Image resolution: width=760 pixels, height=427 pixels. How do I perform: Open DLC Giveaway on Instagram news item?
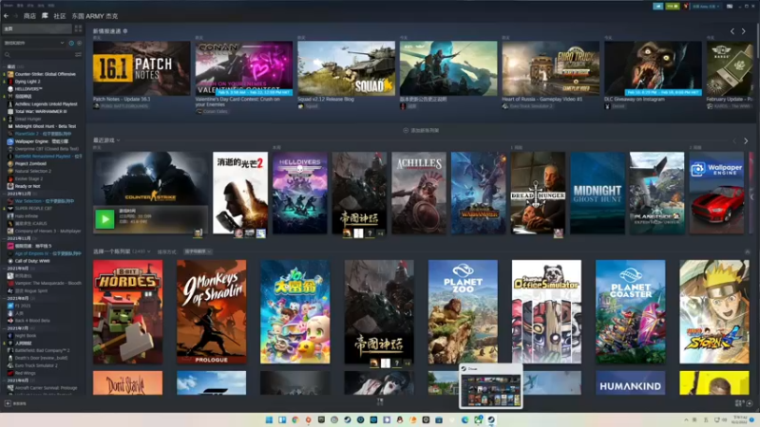653,68
